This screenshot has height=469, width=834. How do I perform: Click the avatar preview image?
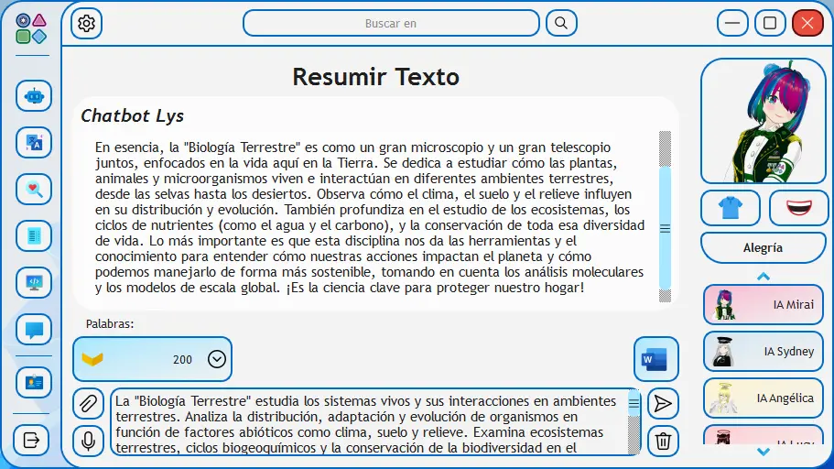[764, 122]
